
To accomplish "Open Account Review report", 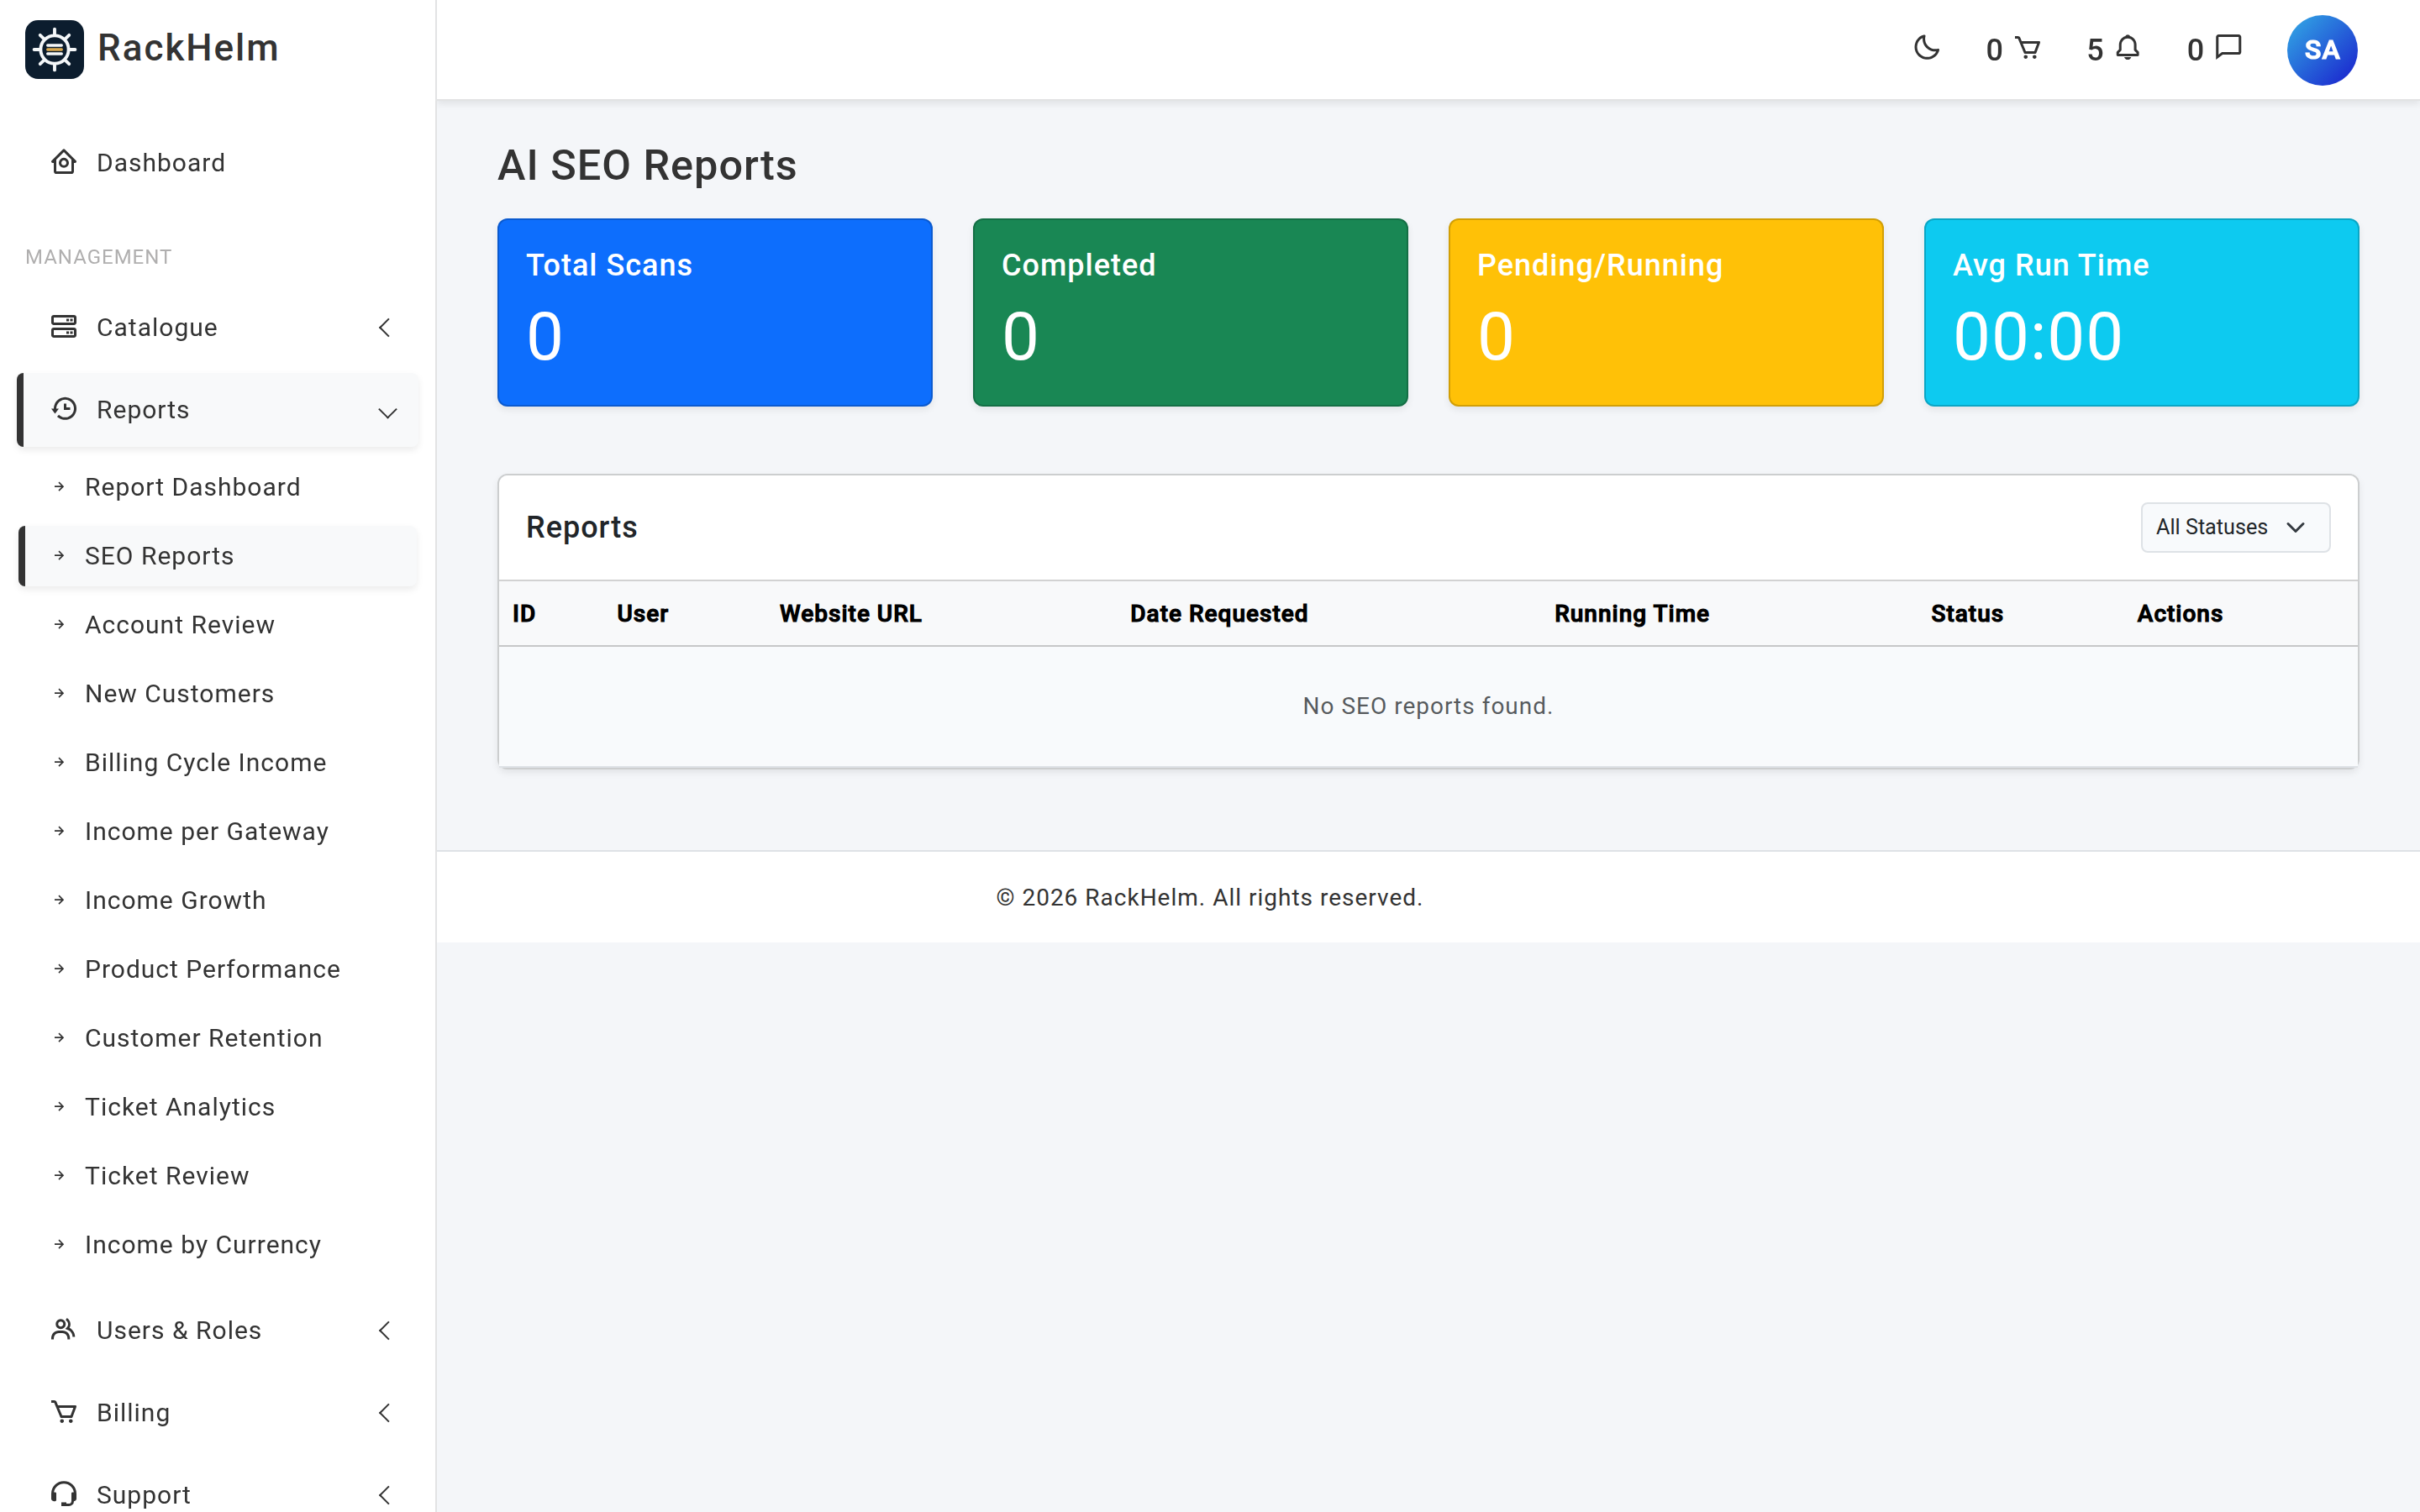I will point(218,625).
